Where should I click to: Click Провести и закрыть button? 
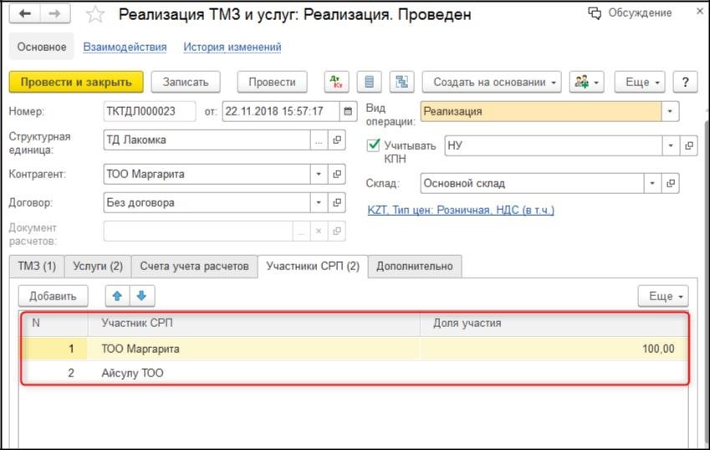click(x=76, y=82)
